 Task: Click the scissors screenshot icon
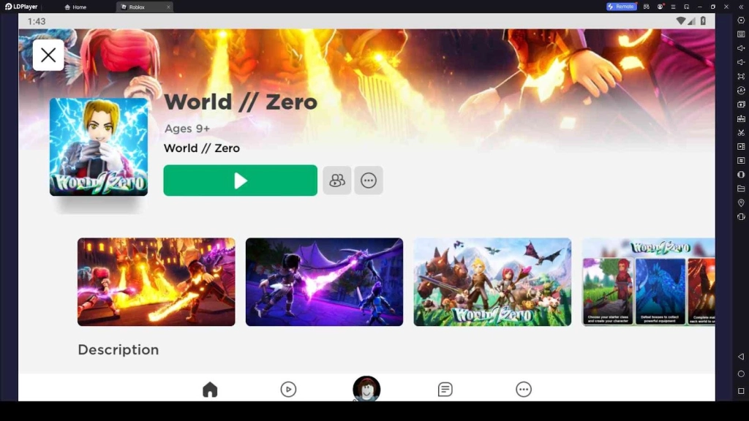741,132
